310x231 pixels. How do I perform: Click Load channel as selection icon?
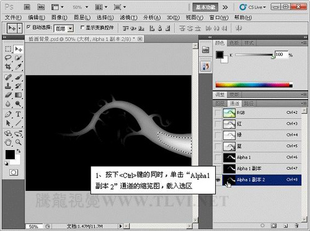point(262,225)
